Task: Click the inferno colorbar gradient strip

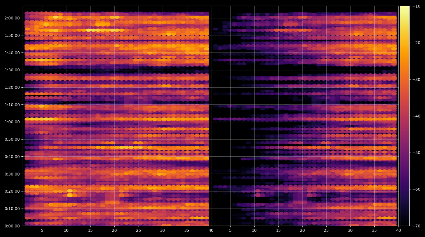Action: tap(405, 116)
